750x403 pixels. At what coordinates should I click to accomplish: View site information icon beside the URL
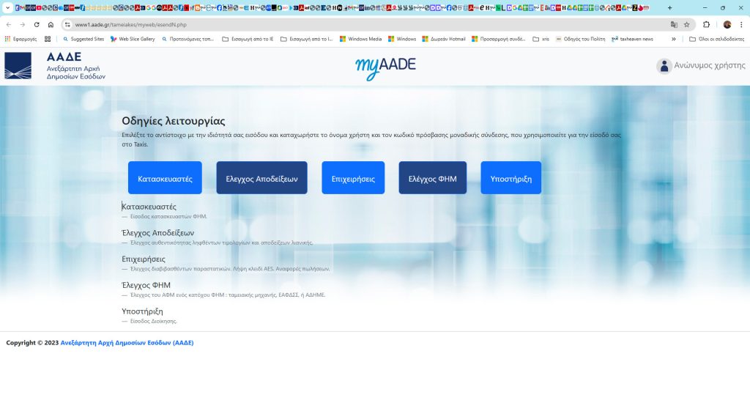point(67,24)
